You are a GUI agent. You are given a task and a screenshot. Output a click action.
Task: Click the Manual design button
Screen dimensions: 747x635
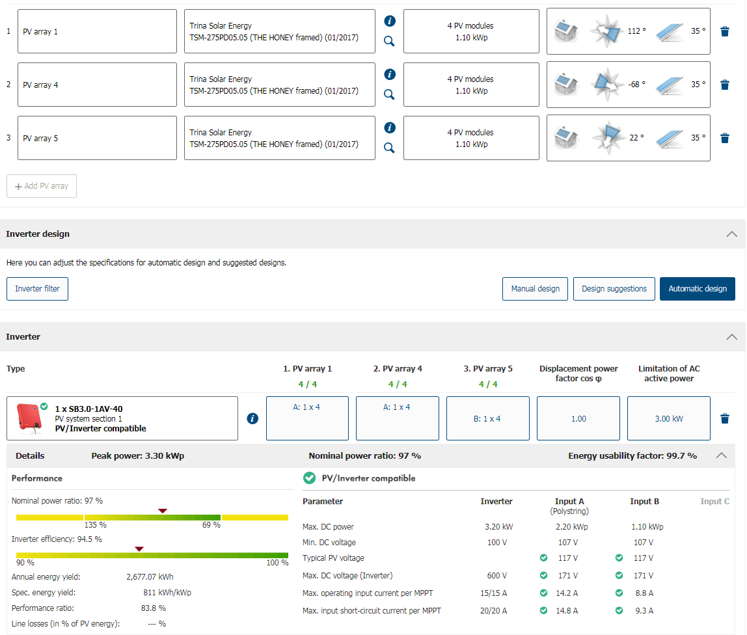point(535,289)
